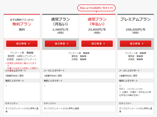Select 1営業日以内に連絡 in プレミアムプラン column
Screen dimensions: 157x117
pos(128,76)
